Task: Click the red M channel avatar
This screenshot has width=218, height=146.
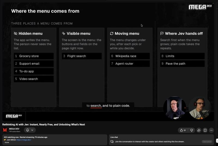Action: click(x=5, y=130)
